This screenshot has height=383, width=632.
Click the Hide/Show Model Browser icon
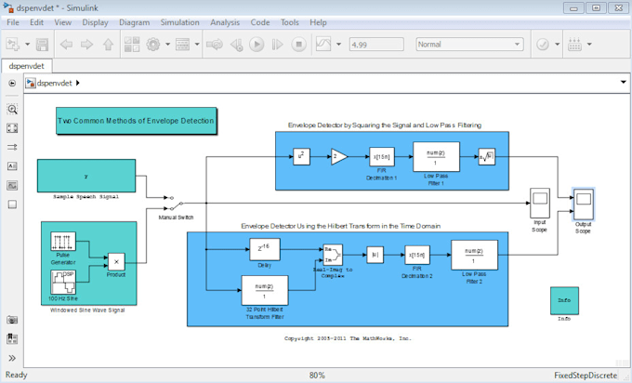tap(12, 83)
